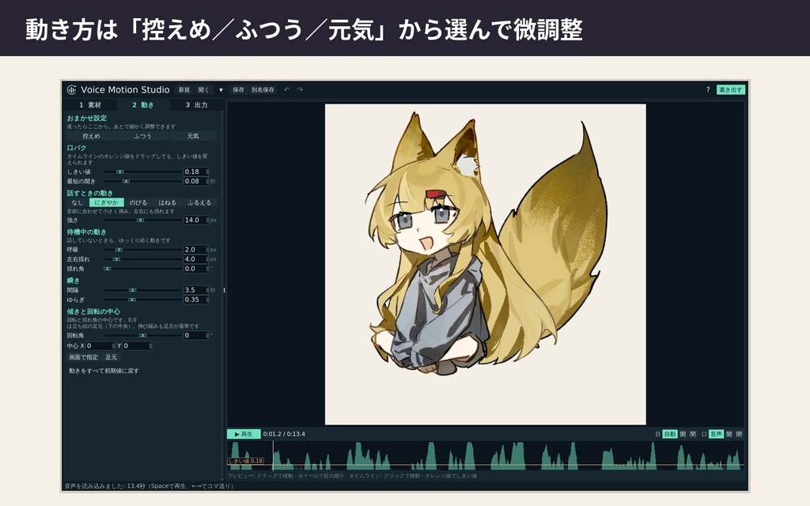The width and height of the screenshot is (810, 506).
Task: Open the dropdown arrow beside 開く
Action: click(221, 90)
